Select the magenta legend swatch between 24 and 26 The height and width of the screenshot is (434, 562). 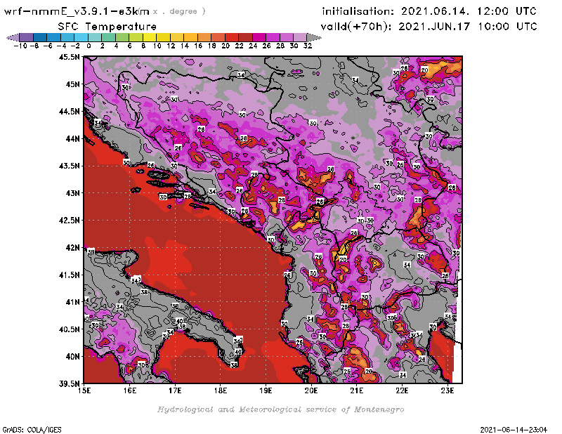click(259, 37)
